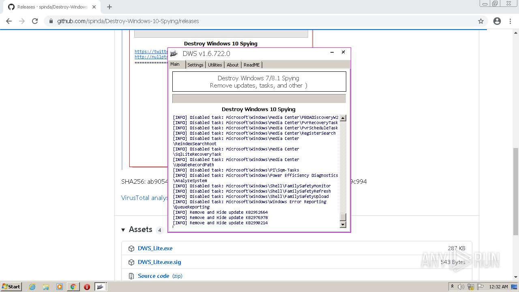This screenshot has height=292, width=519.
Task: Click DWS log scrollbar up arrow
Action: pos(343,118)
